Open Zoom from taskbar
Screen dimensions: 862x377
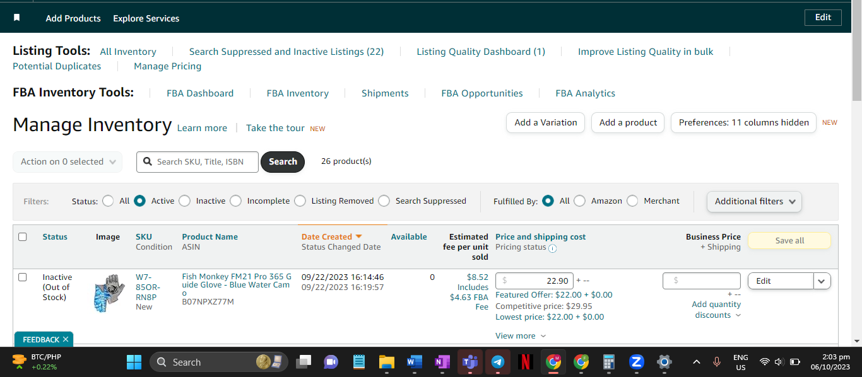click(637, 362)
